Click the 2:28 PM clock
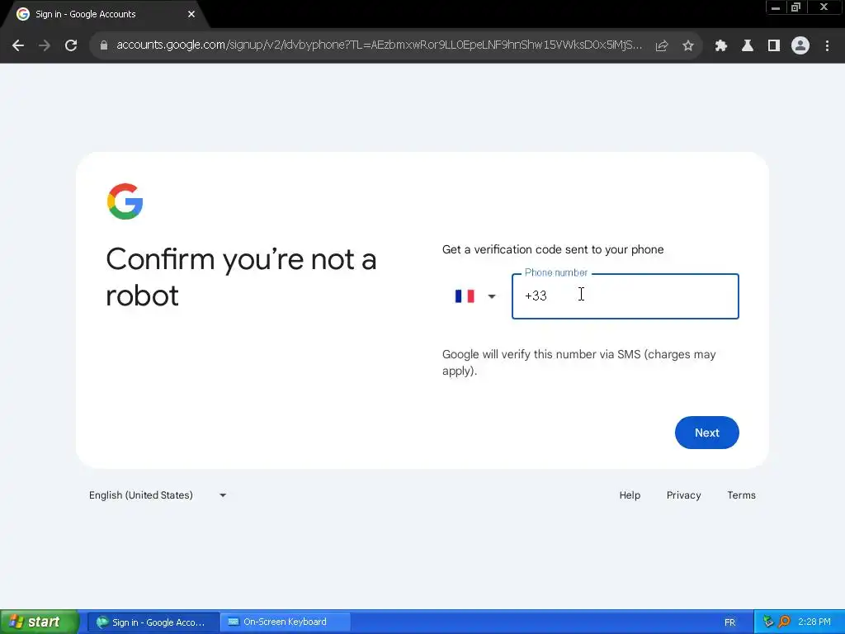This screenshot has height=634, width=845. click(814, 622)
